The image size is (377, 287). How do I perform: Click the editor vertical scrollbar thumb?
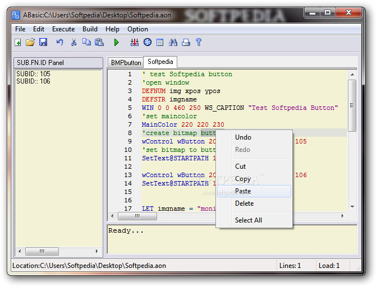[352, 105]
